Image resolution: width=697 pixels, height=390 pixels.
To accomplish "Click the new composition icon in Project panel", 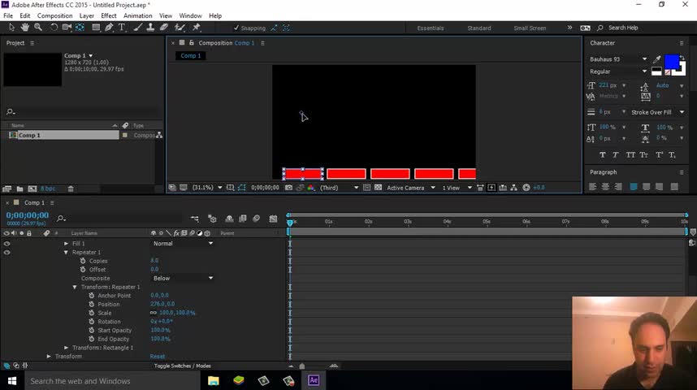I will (32, 188).
